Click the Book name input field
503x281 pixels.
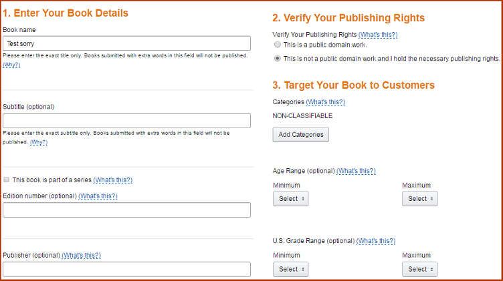(126, 43)
